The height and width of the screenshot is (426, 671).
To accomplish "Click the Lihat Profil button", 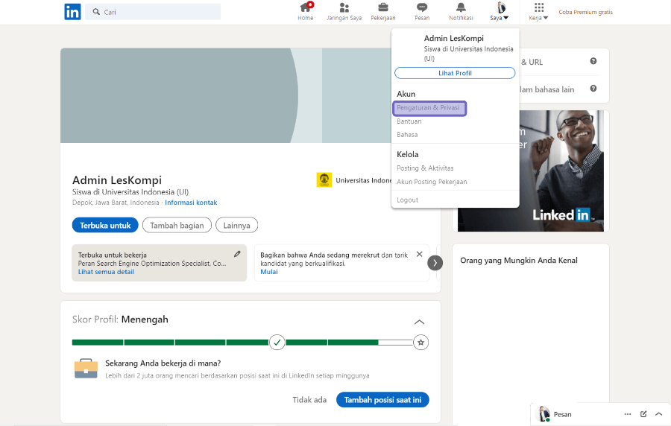I will click(455, 73).
